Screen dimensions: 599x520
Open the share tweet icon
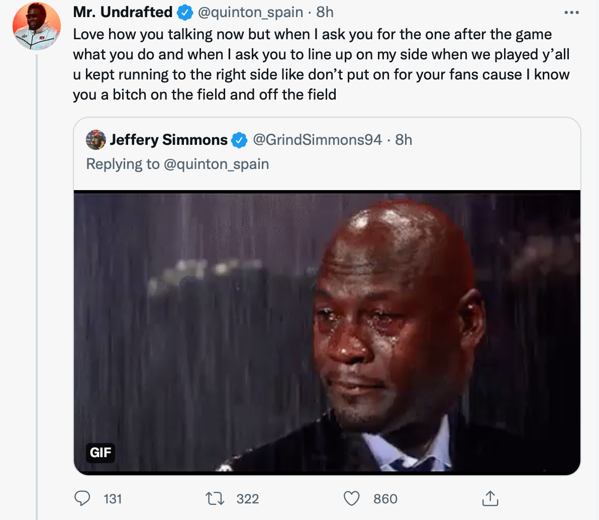pos(488,498)
